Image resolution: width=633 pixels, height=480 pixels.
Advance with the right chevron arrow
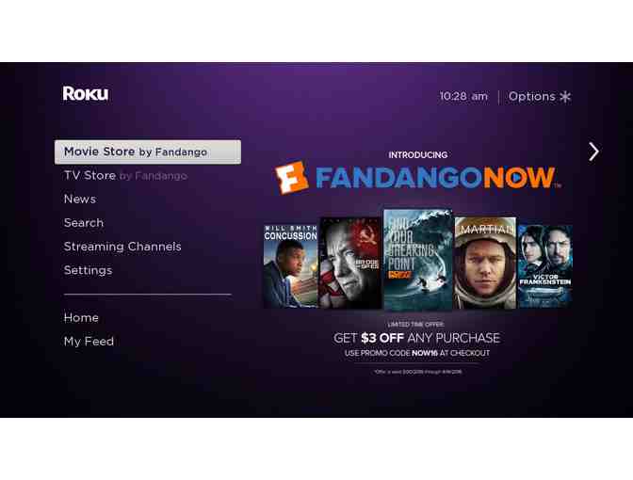593,152
